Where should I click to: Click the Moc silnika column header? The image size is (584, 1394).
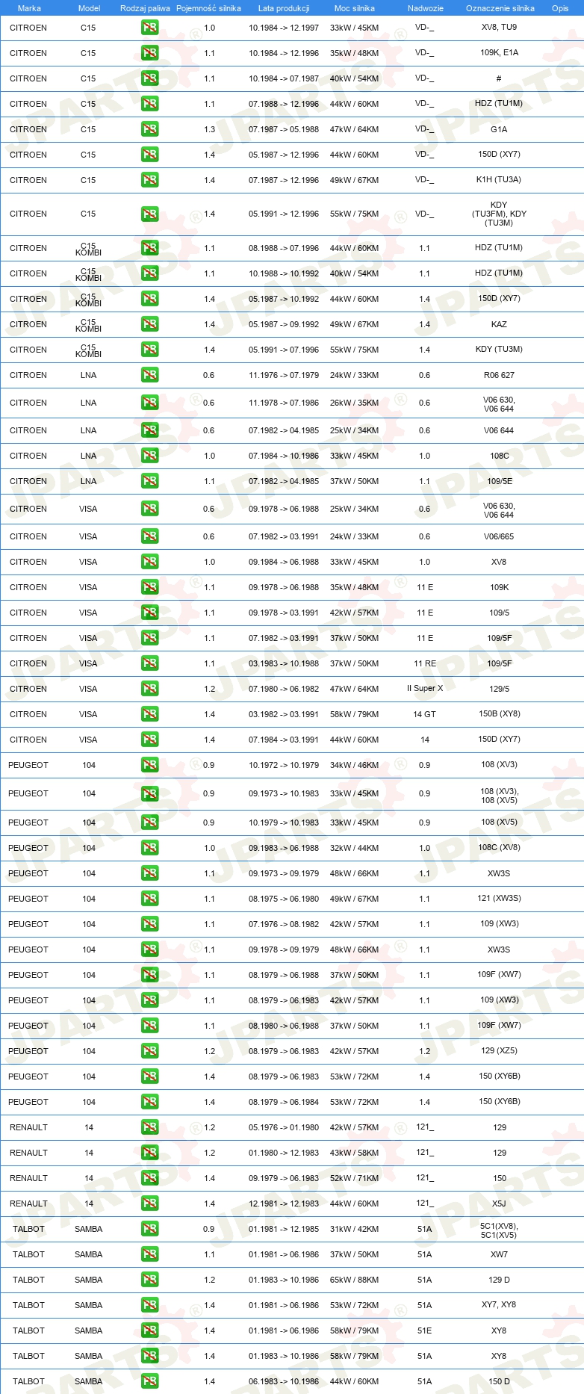(x=355, y=8)
